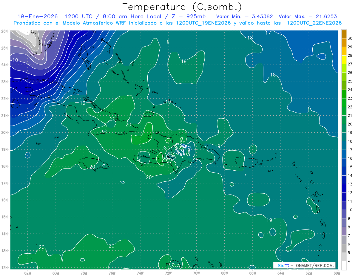Viewport: 358px width, 277px height.
Task: Click the '66W' longitude axis label
Action: [253, 273]
